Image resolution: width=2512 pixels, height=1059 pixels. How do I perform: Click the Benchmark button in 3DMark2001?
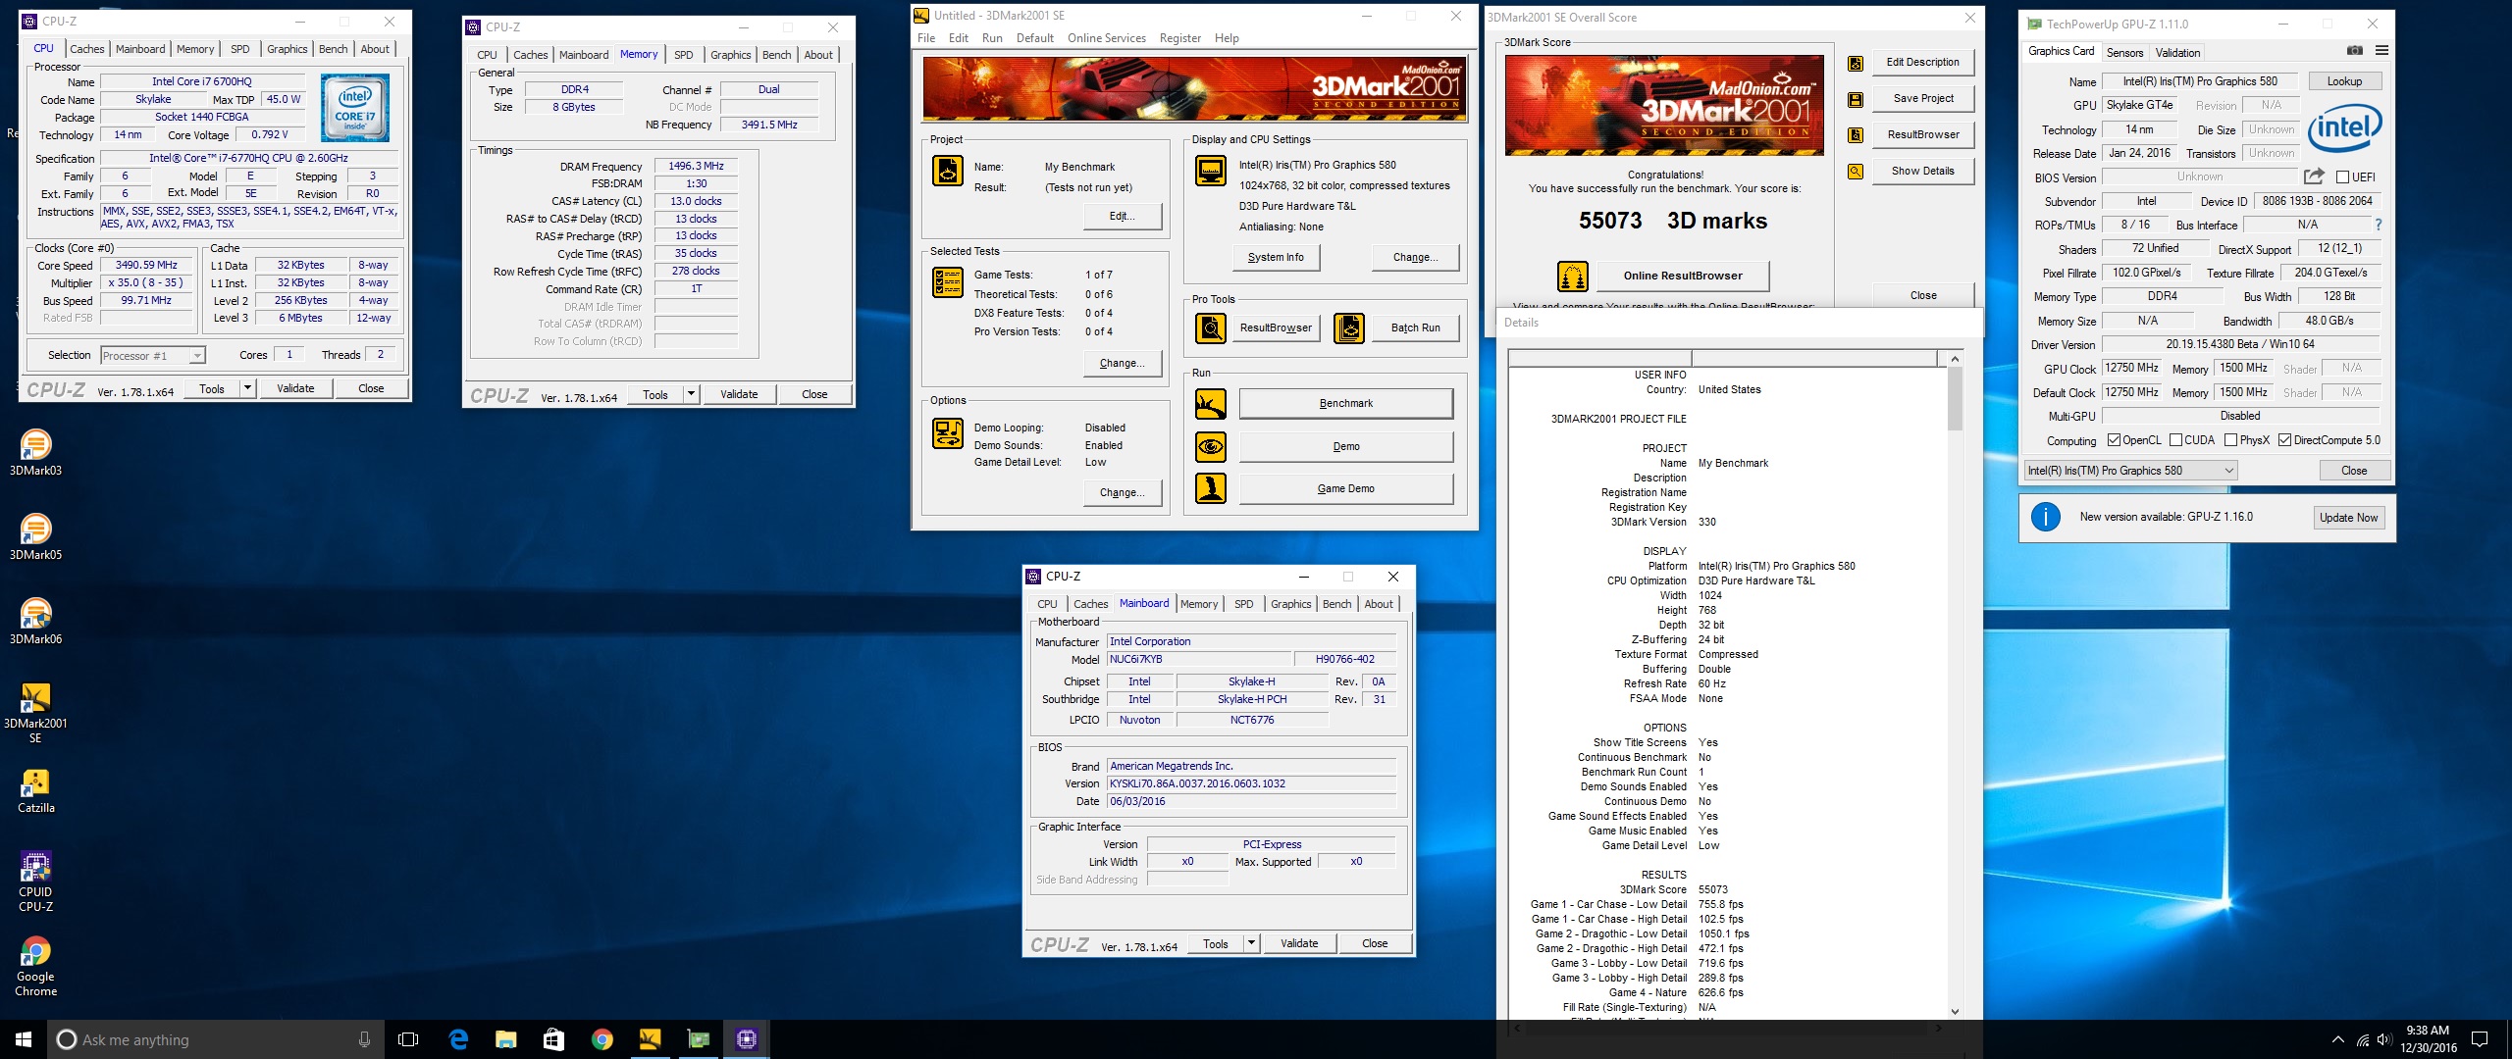coord(1346,403)
